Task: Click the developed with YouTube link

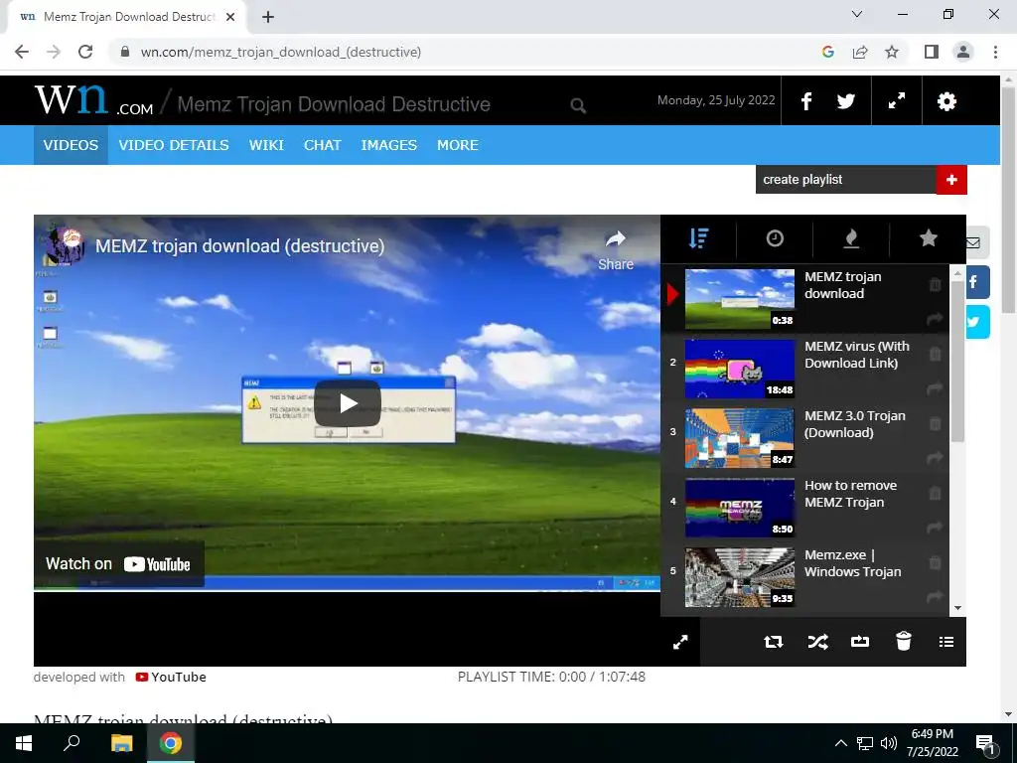Action: tap(171, 678)
